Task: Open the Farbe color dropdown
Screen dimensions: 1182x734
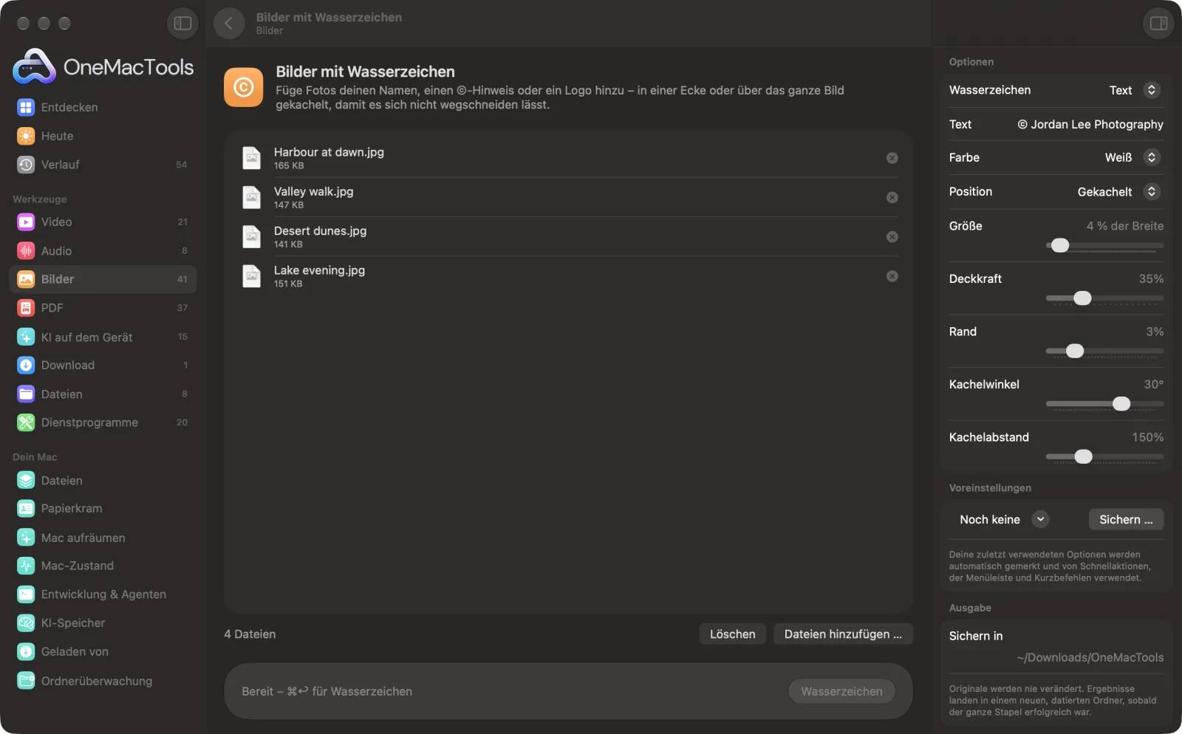Action: click(1133, 157)
